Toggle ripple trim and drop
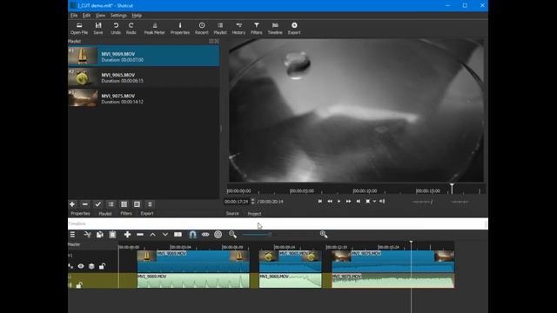 click(218, 235)
